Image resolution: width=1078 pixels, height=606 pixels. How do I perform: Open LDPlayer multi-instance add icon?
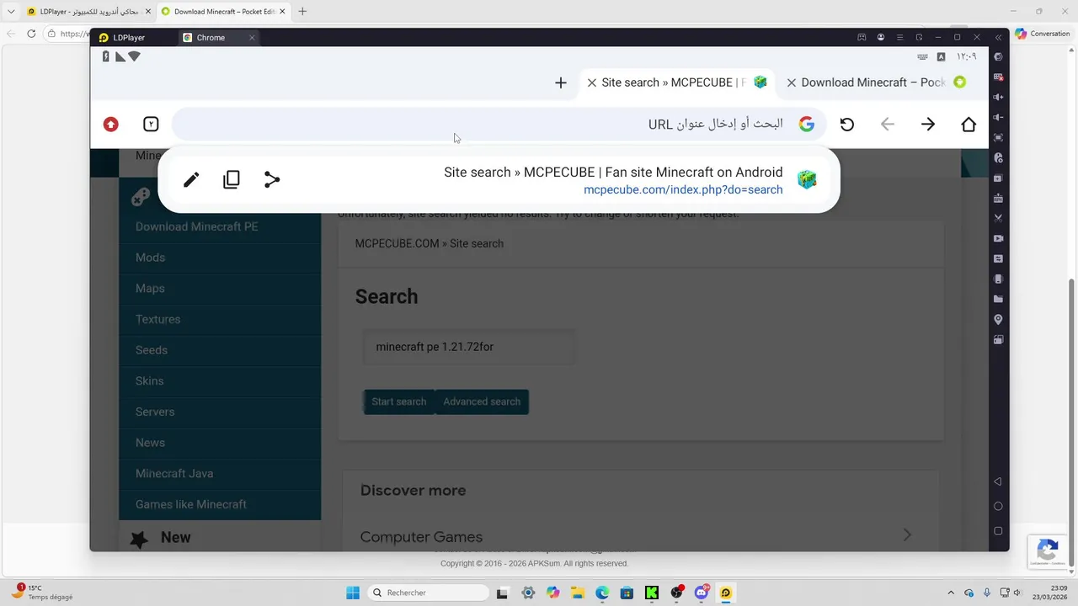998,178
